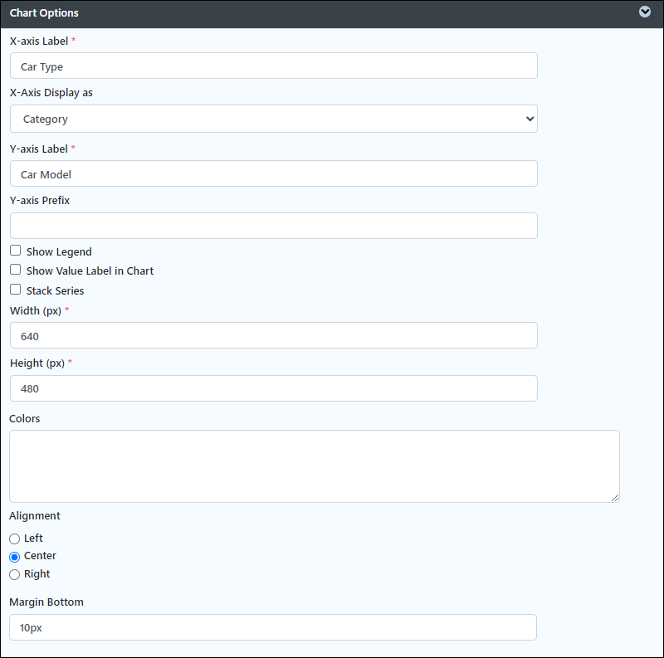Click the Stack Series label text
This screenshot has height=658, width=664.
[55, 291]
